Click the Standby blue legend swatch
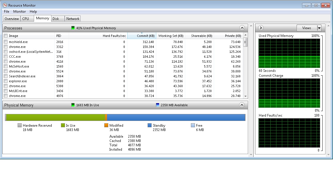The width and height of the screenshot is (333, 187). click(x=150, y=125)
